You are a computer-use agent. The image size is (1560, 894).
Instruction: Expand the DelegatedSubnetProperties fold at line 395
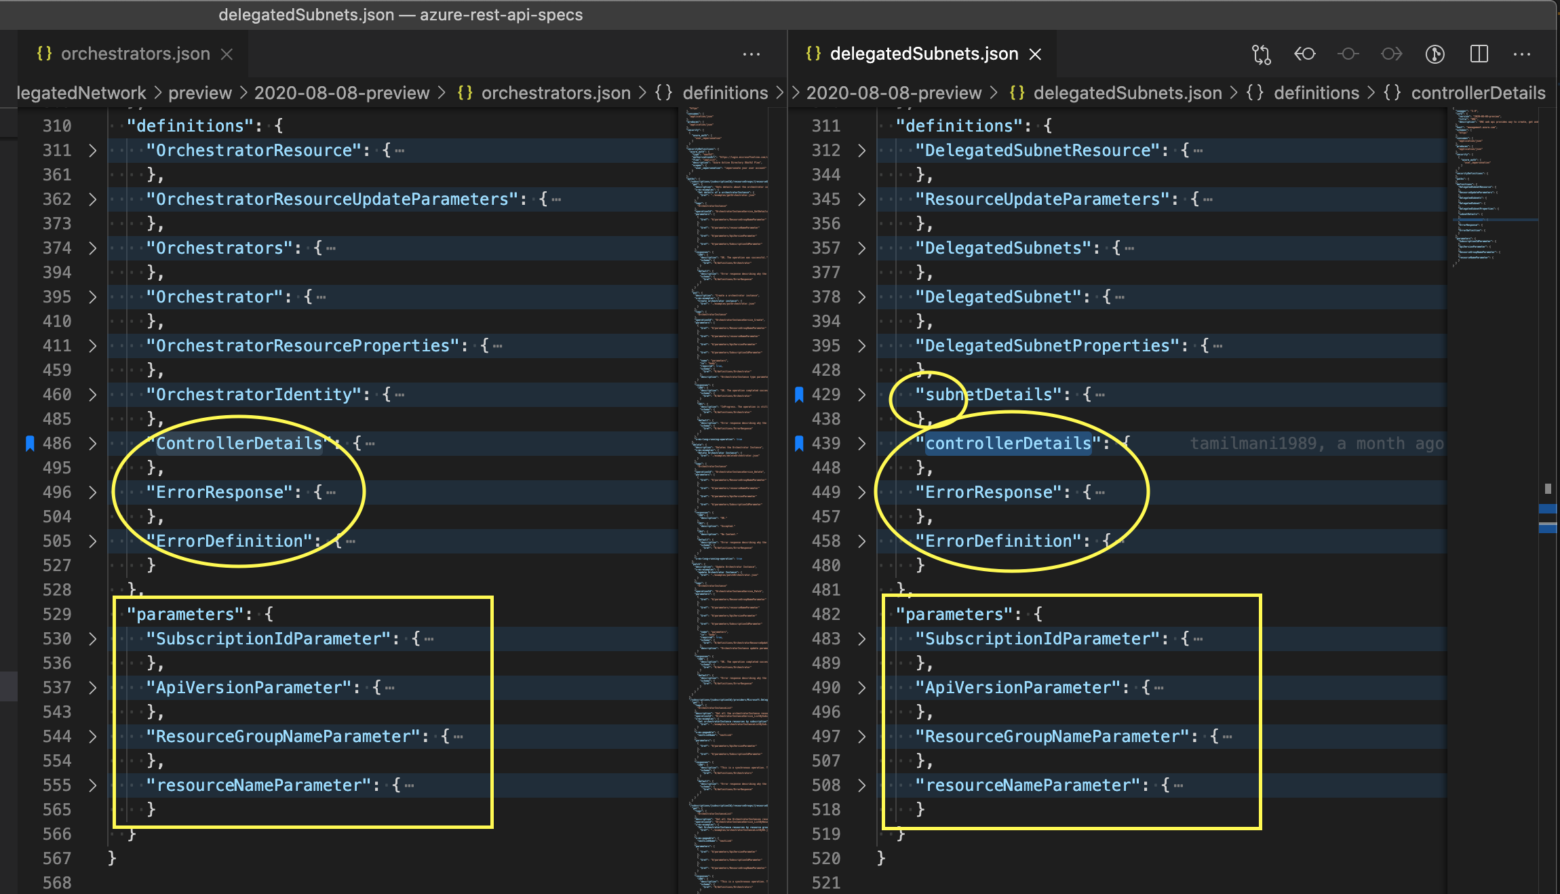tap(861, 346)
